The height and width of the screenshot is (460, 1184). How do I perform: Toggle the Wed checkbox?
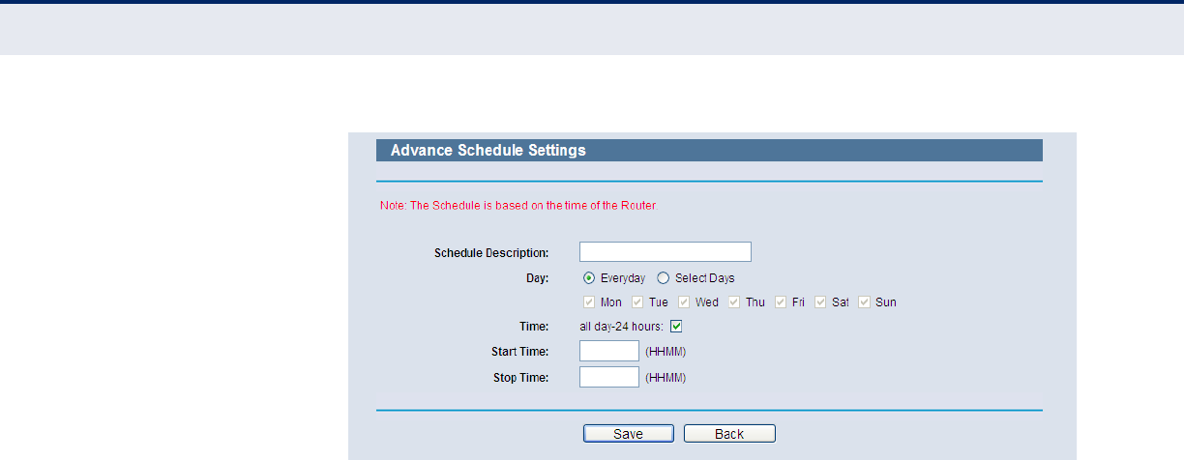pyautogui.click(x=684, y=302)
